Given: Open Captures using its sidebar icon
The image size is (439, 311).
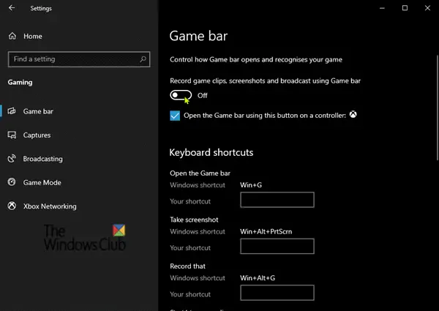Looking at the screenshot, I should coord(12,135).
